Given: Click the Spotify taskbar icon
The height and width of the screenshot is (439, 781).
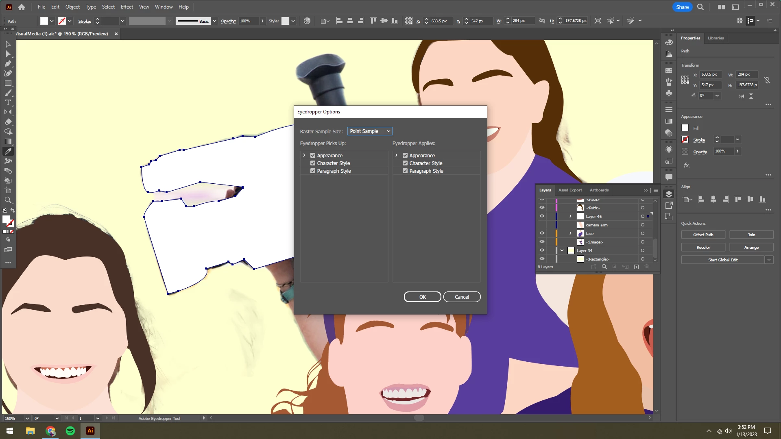Looking at the screenshot, I should click(x=70, y=431).
